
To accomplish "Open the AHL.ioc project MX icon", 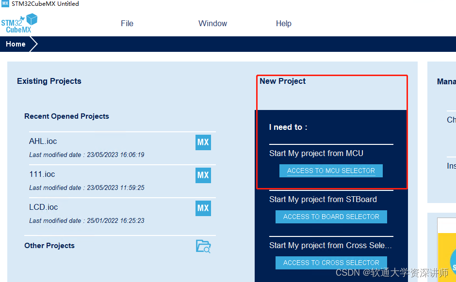I will (x=203, y=142).
